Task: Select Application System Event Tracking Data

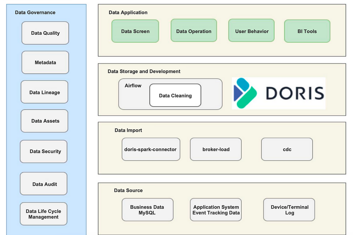Action: click(x=216, y=210)
